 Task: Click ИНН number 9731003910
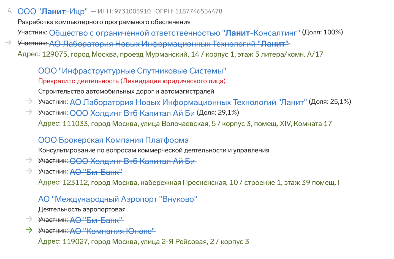(x=132, y=12)
